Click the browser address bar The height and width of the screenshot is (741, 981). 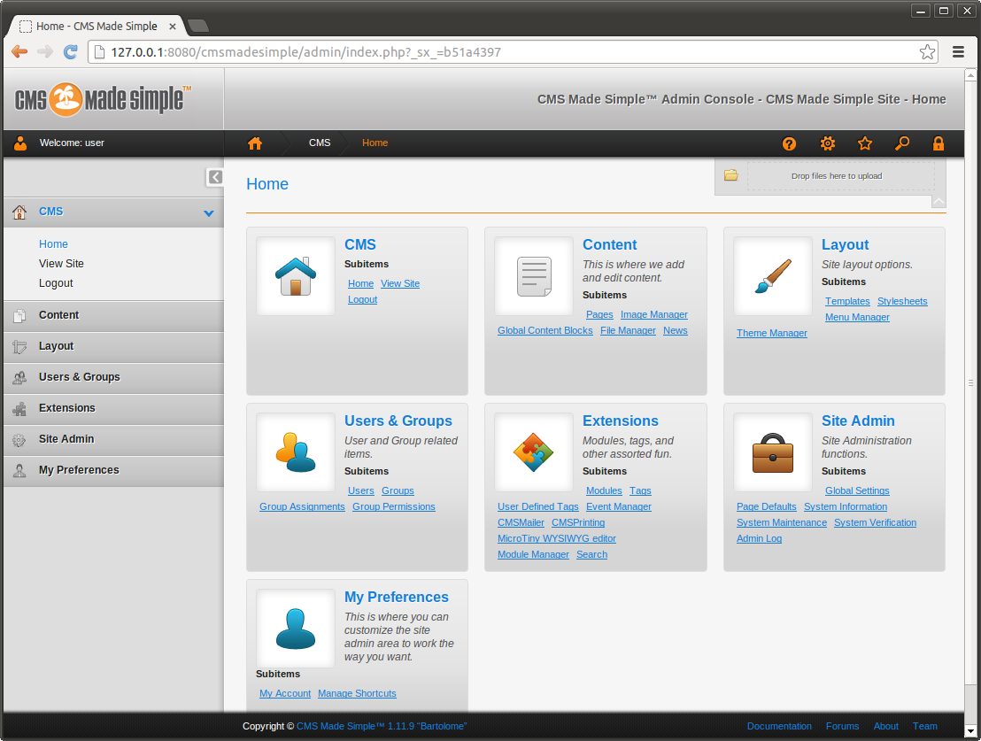pos(505,52)
